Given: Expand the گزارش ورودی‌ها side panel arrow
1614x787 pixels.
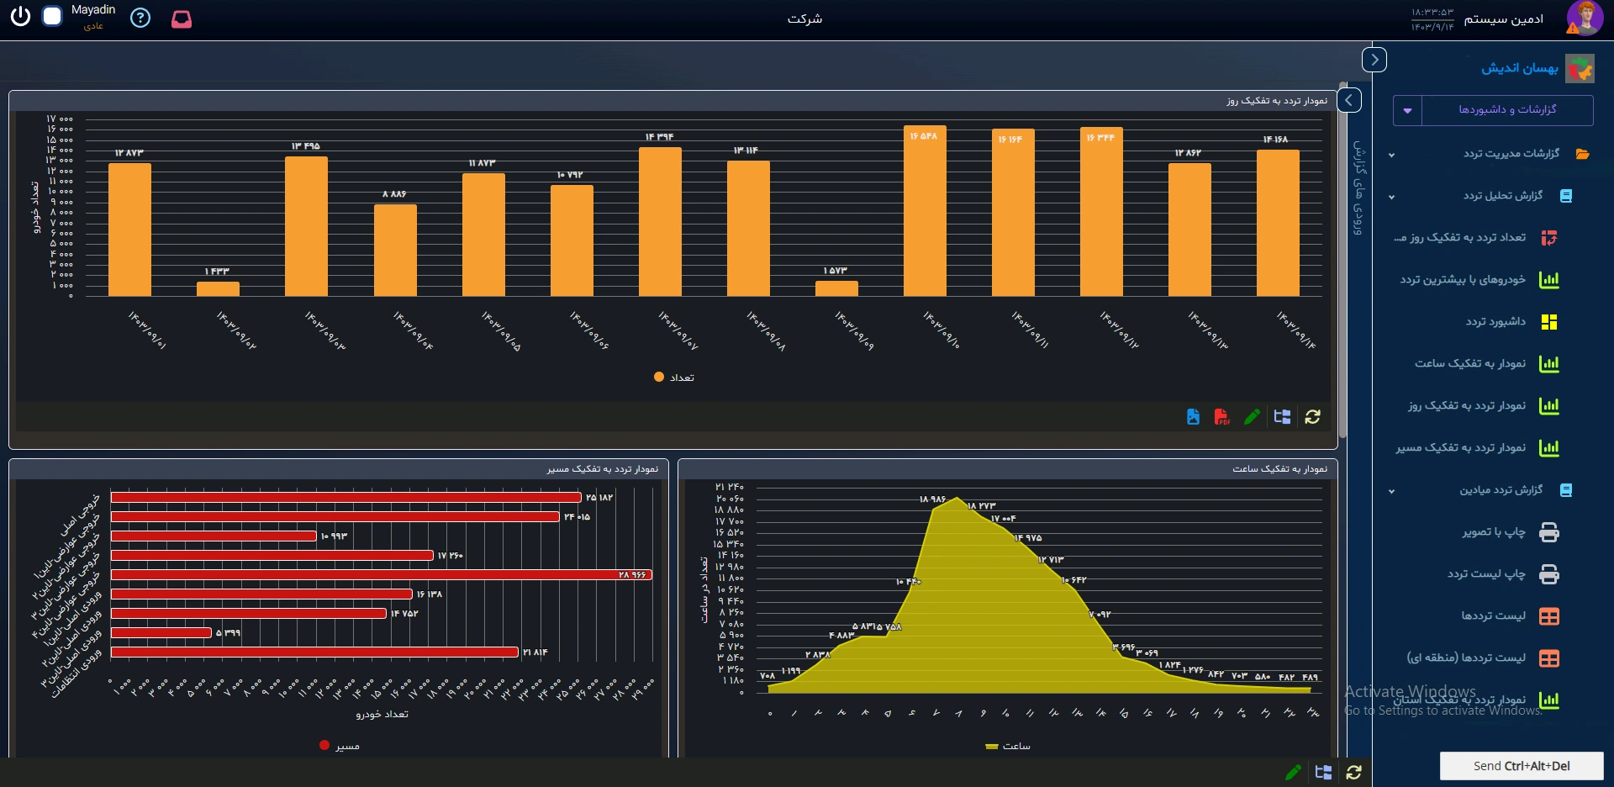Looking at the screenshot, I should click(1349, 100).
